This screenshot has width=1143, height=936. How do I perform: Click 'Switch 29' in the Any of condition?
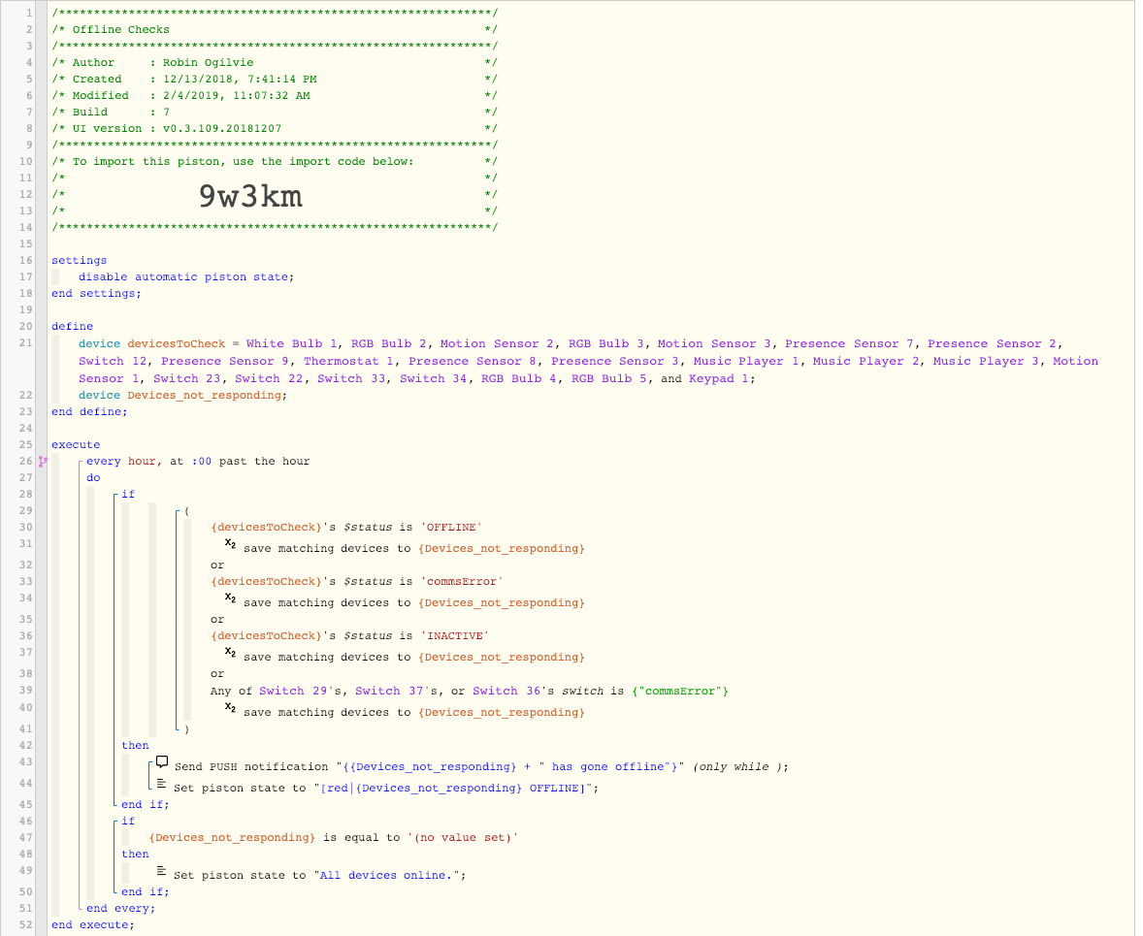click(293, 691)
